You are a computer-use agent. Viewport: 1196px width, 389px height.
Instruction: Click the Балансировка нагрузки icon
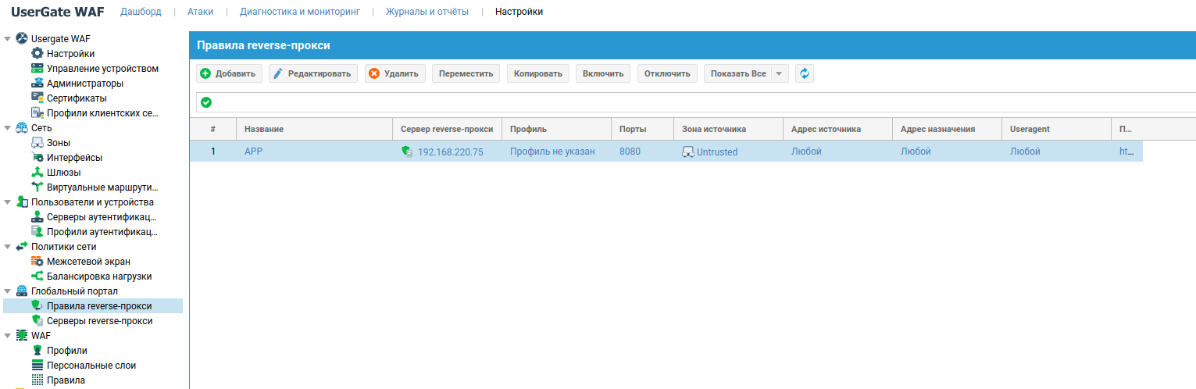click(x=37, y=277)
